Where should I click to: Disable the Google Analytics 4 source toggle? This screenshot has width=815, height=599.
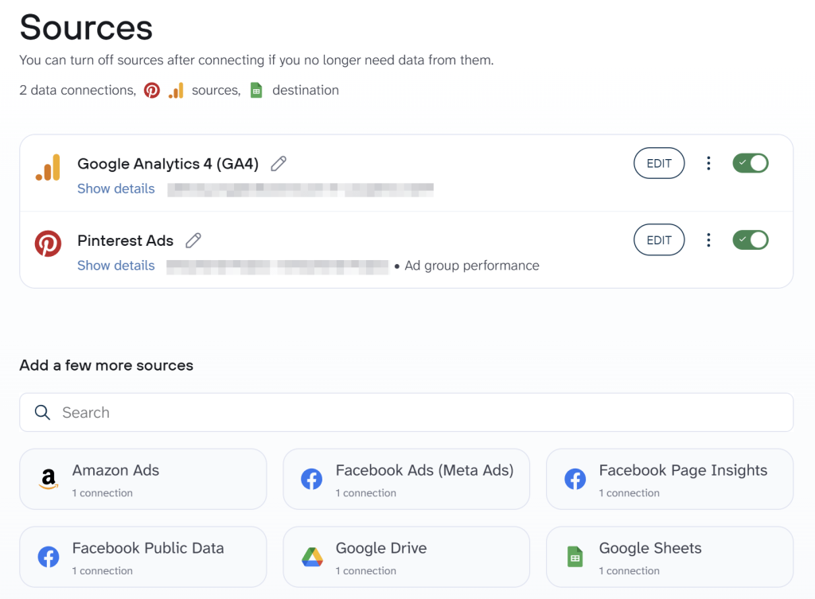(750, 164)
